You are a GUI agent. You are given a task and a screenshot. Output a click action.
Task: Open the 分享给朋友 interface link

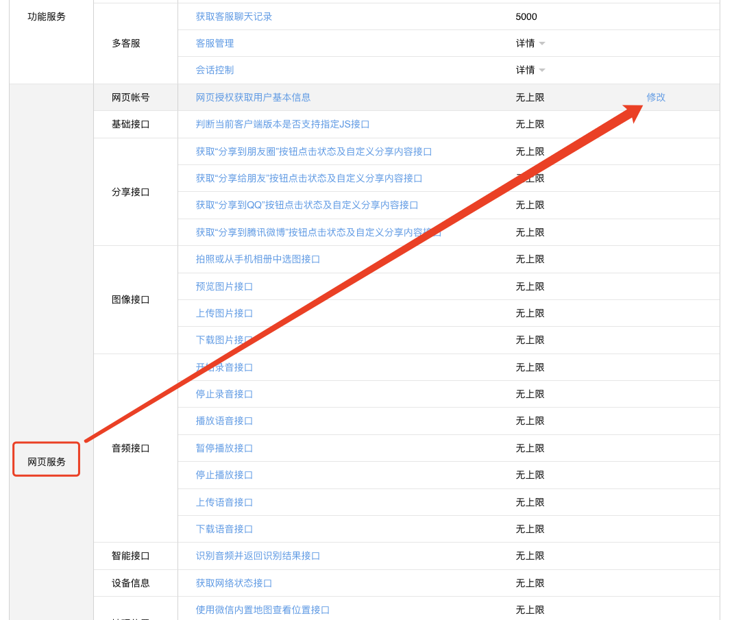309,178
